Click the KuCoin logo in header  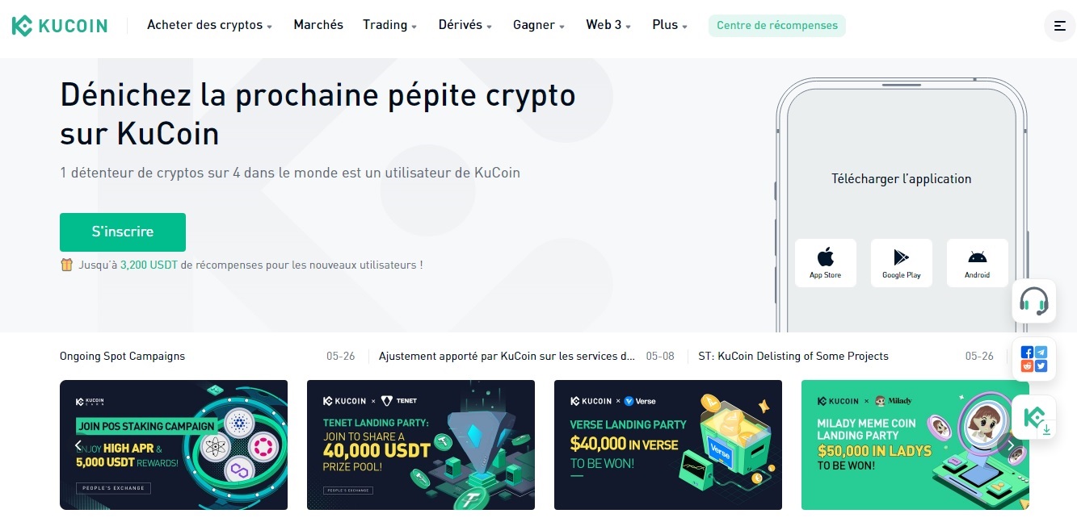pos(60,26)
